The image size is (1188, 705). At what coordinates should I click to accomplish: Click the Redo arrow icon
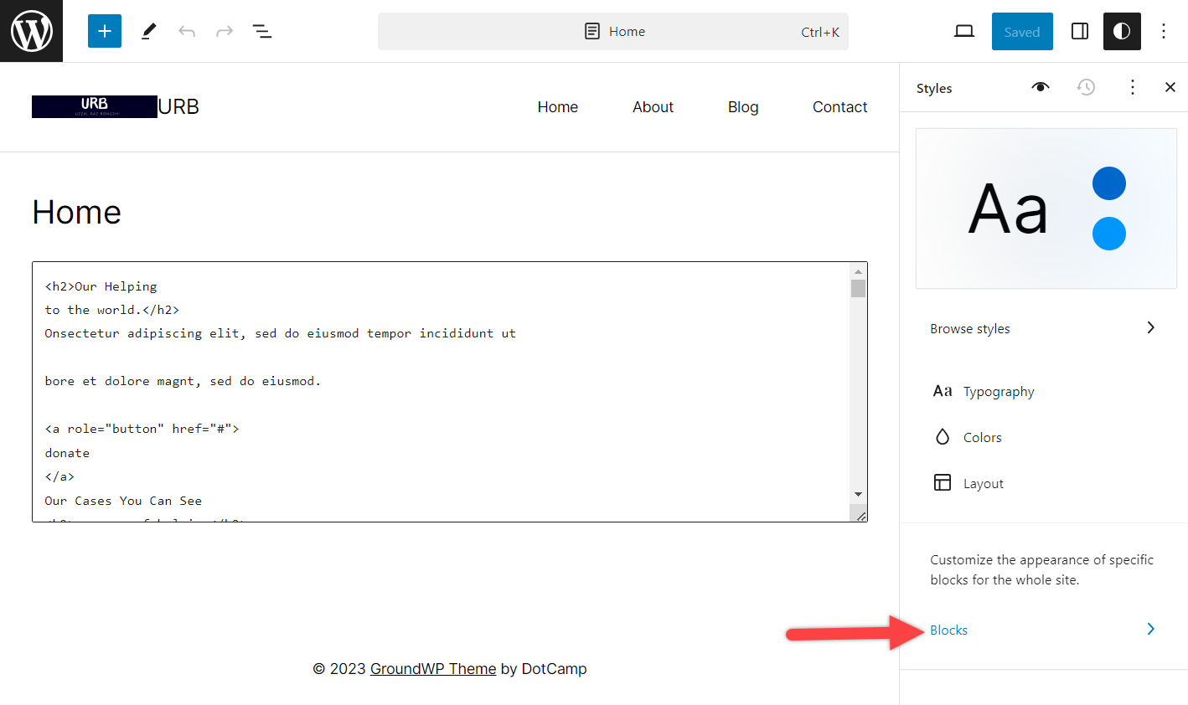(x=223, y=31)
